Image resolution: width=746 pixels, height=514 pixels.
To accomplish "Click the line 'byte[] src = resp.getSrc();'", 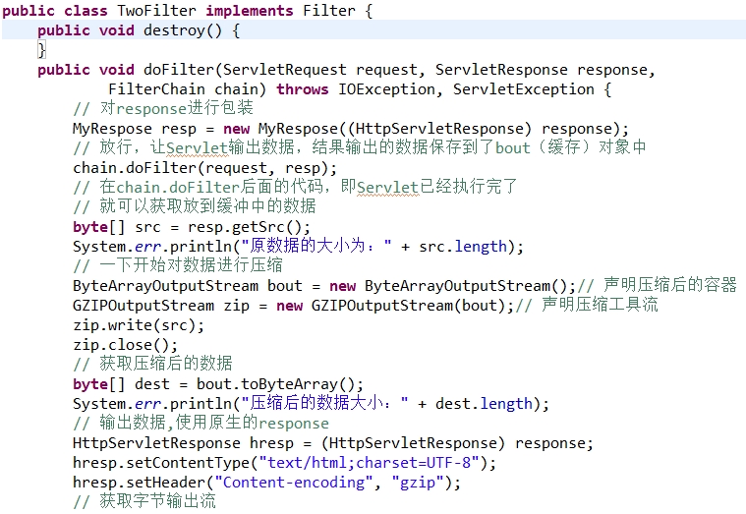I will tap(192, 227).
